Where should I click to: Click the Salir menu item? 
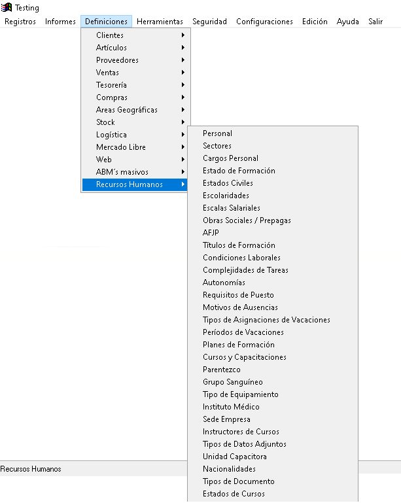click(375, 22)
